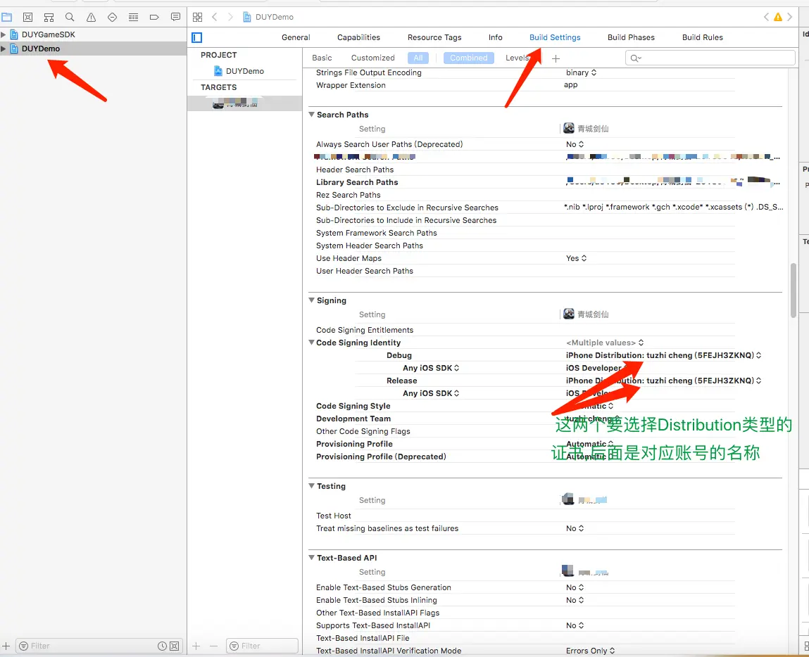809x657 pixels.
Task: Jump to next issue arrow beside the warning
Action: pyautogui.click(x=789, y=17)
